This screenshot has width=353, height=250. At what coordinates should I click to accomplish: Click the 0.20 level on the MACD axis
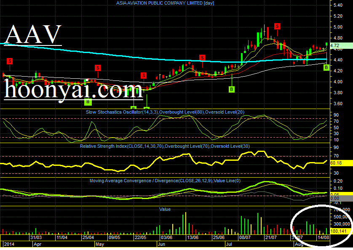coord(338,181)
